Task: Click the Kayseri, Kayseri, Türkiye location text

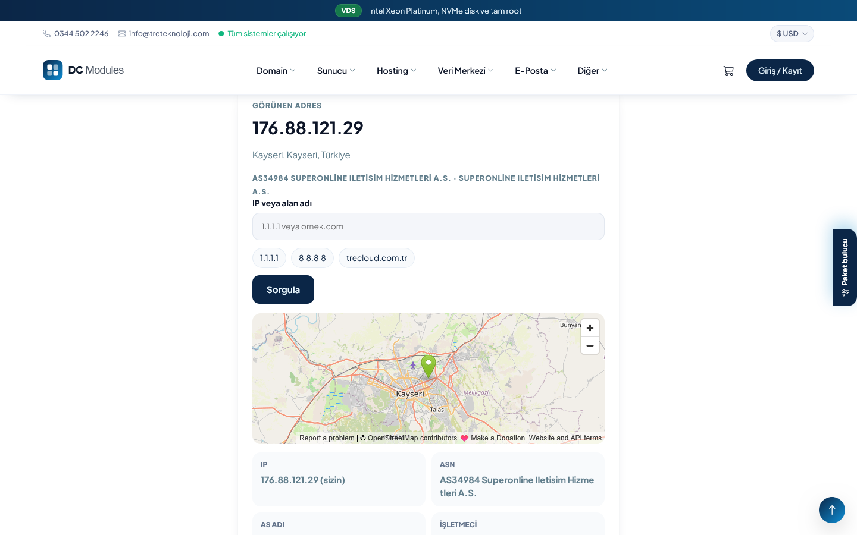Action: click(x=301, y=155)
